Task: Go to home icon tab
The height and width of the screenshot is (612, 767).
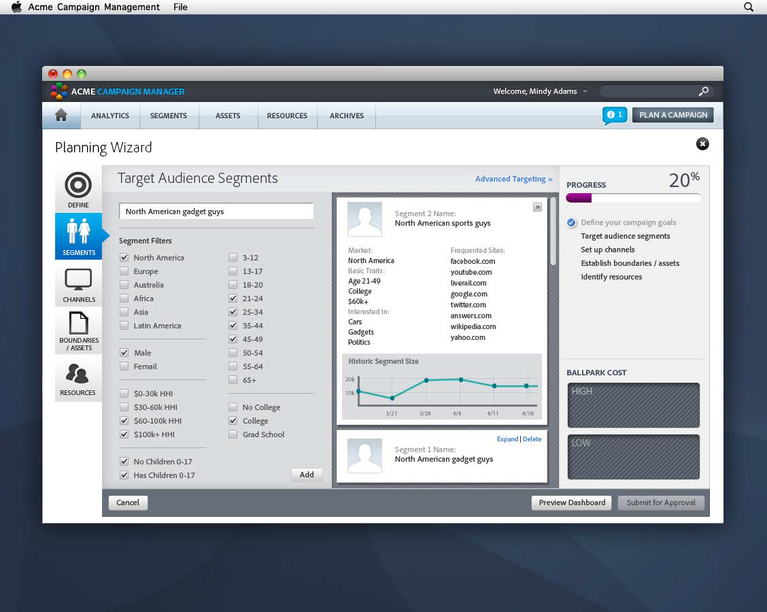Action: coord(61,115)
